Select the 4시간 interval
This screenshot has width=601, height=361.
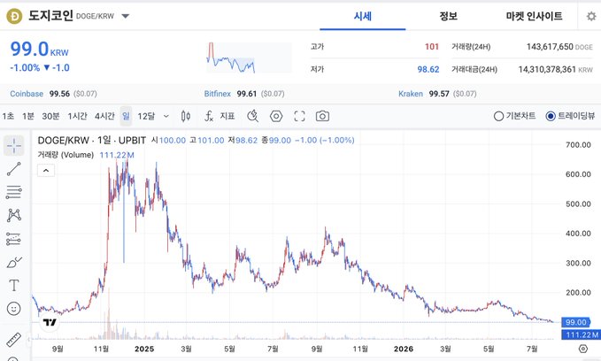point(104,116)
